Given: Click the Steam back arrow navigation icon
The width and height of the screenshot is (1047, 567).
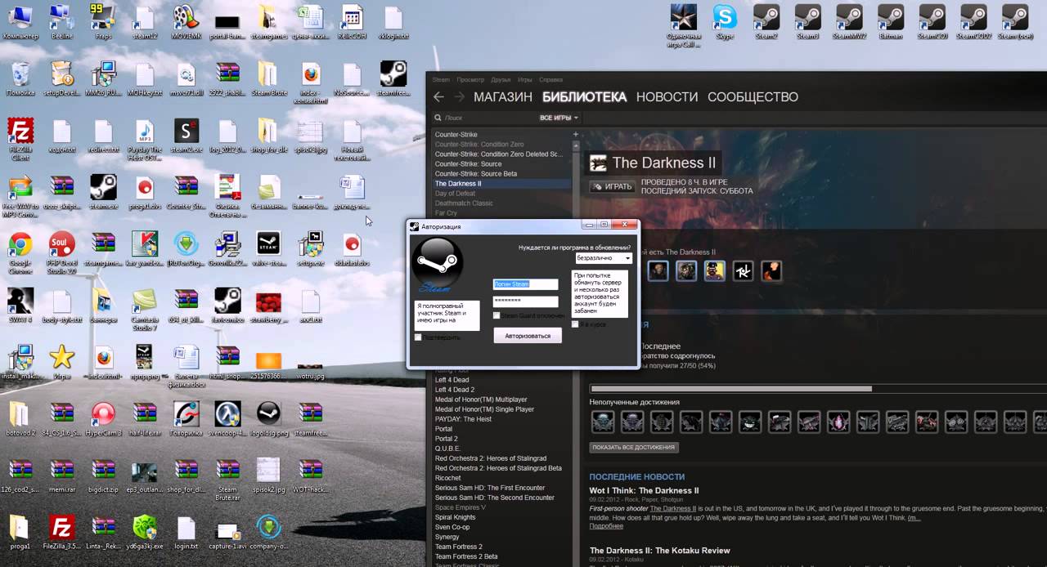Looking at the screenshot, I should [x=438, y=96].
